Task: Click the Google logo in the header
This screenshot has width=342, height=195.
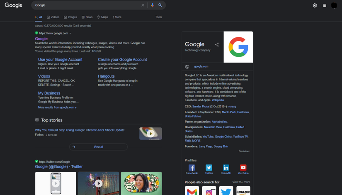Action: (13, 5)
